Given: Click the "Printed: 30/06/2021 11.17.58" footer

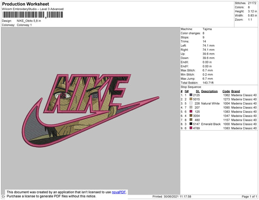Looking at the screenshot, I should (172, 197).
